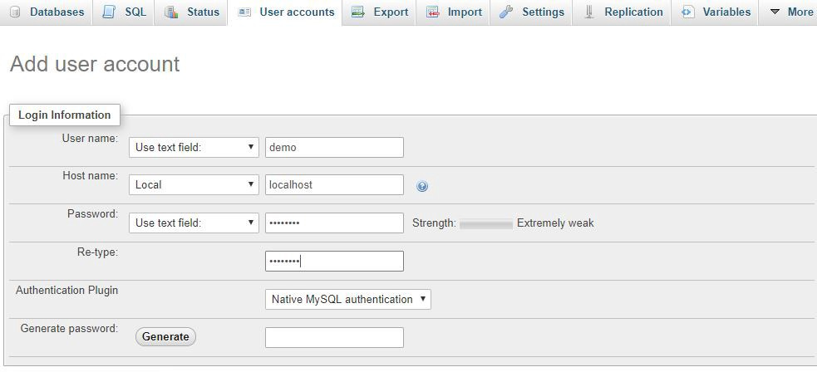Click the 'Host name:' label
The width and height of the screenshot is (817, 372).
[x=90, y=176]
